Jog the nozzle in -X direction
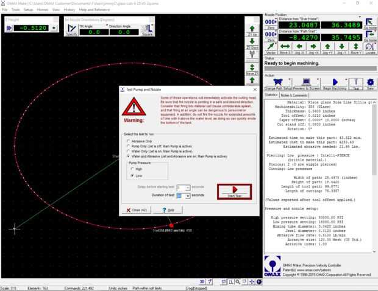Image resolution: width=378 pixels, height=291 pixels. [299, 48]
